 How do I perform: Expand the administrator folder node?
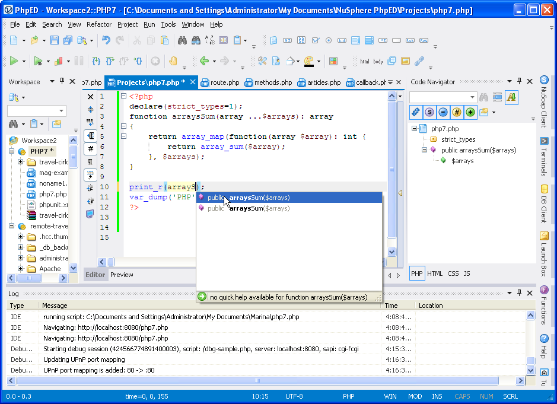click(x=20, y=257)
